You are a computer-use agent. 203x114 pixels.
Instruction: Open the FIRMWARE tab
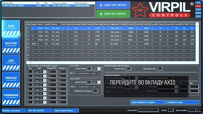11,98
